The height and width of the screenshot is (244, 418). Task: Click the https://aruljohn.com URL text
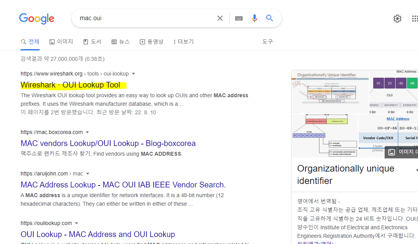pyautogui.click(x=44, y=174)
